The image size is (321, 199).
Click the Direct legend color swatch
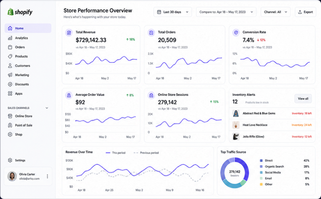tap(261, 160)
